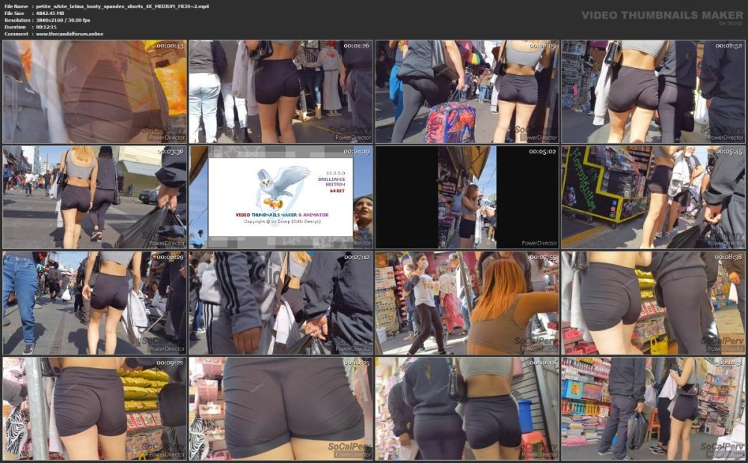Select the .mp4 file name in header
This screenshot has width=748, height=463.
click(122, 6)
